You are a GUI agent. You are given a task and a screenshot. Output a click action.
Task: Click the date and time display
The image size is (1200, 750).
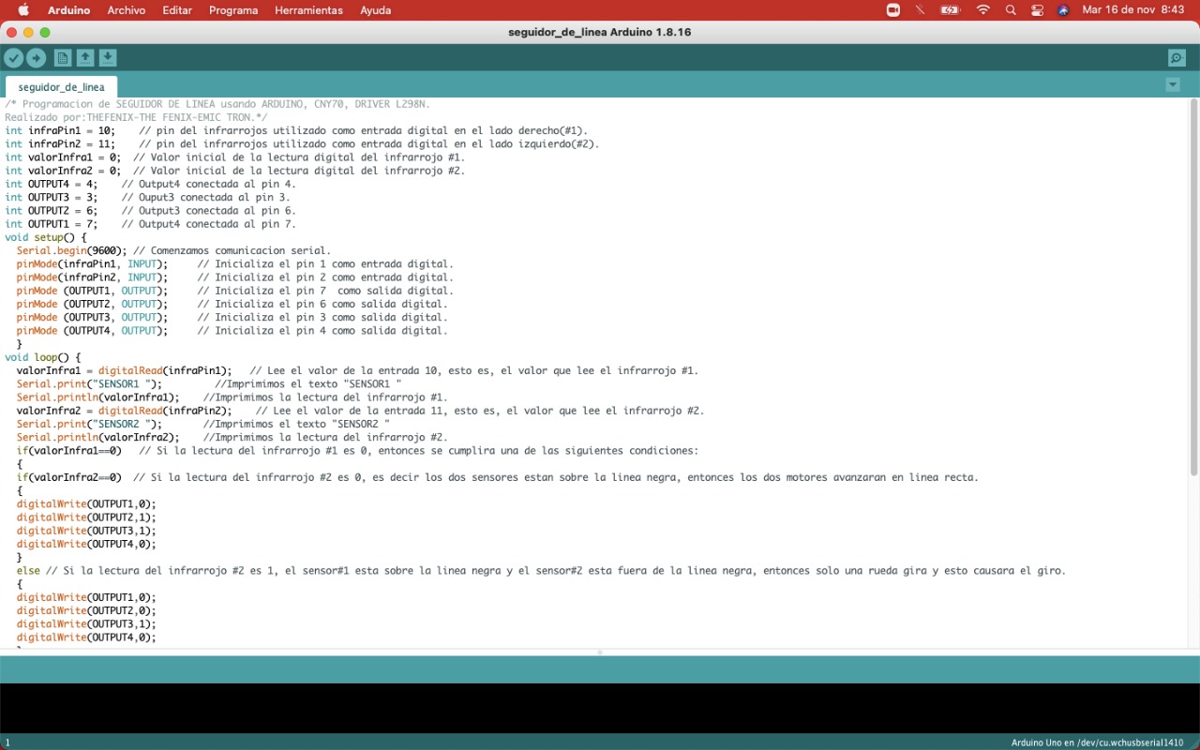(1132, 10)
